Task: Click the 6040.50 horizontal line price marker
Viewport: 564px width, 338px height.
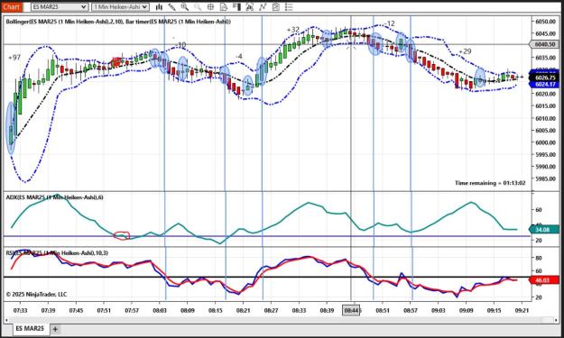Action: (544, 44)
